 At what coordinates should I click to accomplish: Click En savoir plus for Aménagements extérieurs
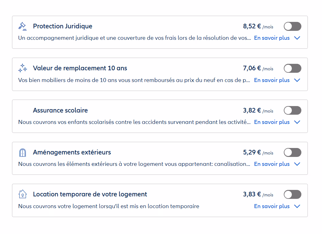(271, 164)
